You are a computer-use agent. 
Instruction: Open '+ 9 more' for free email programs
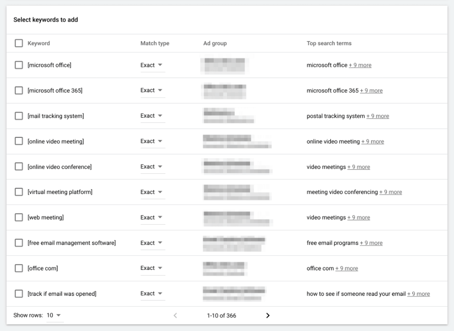click(x=371, y=243)
